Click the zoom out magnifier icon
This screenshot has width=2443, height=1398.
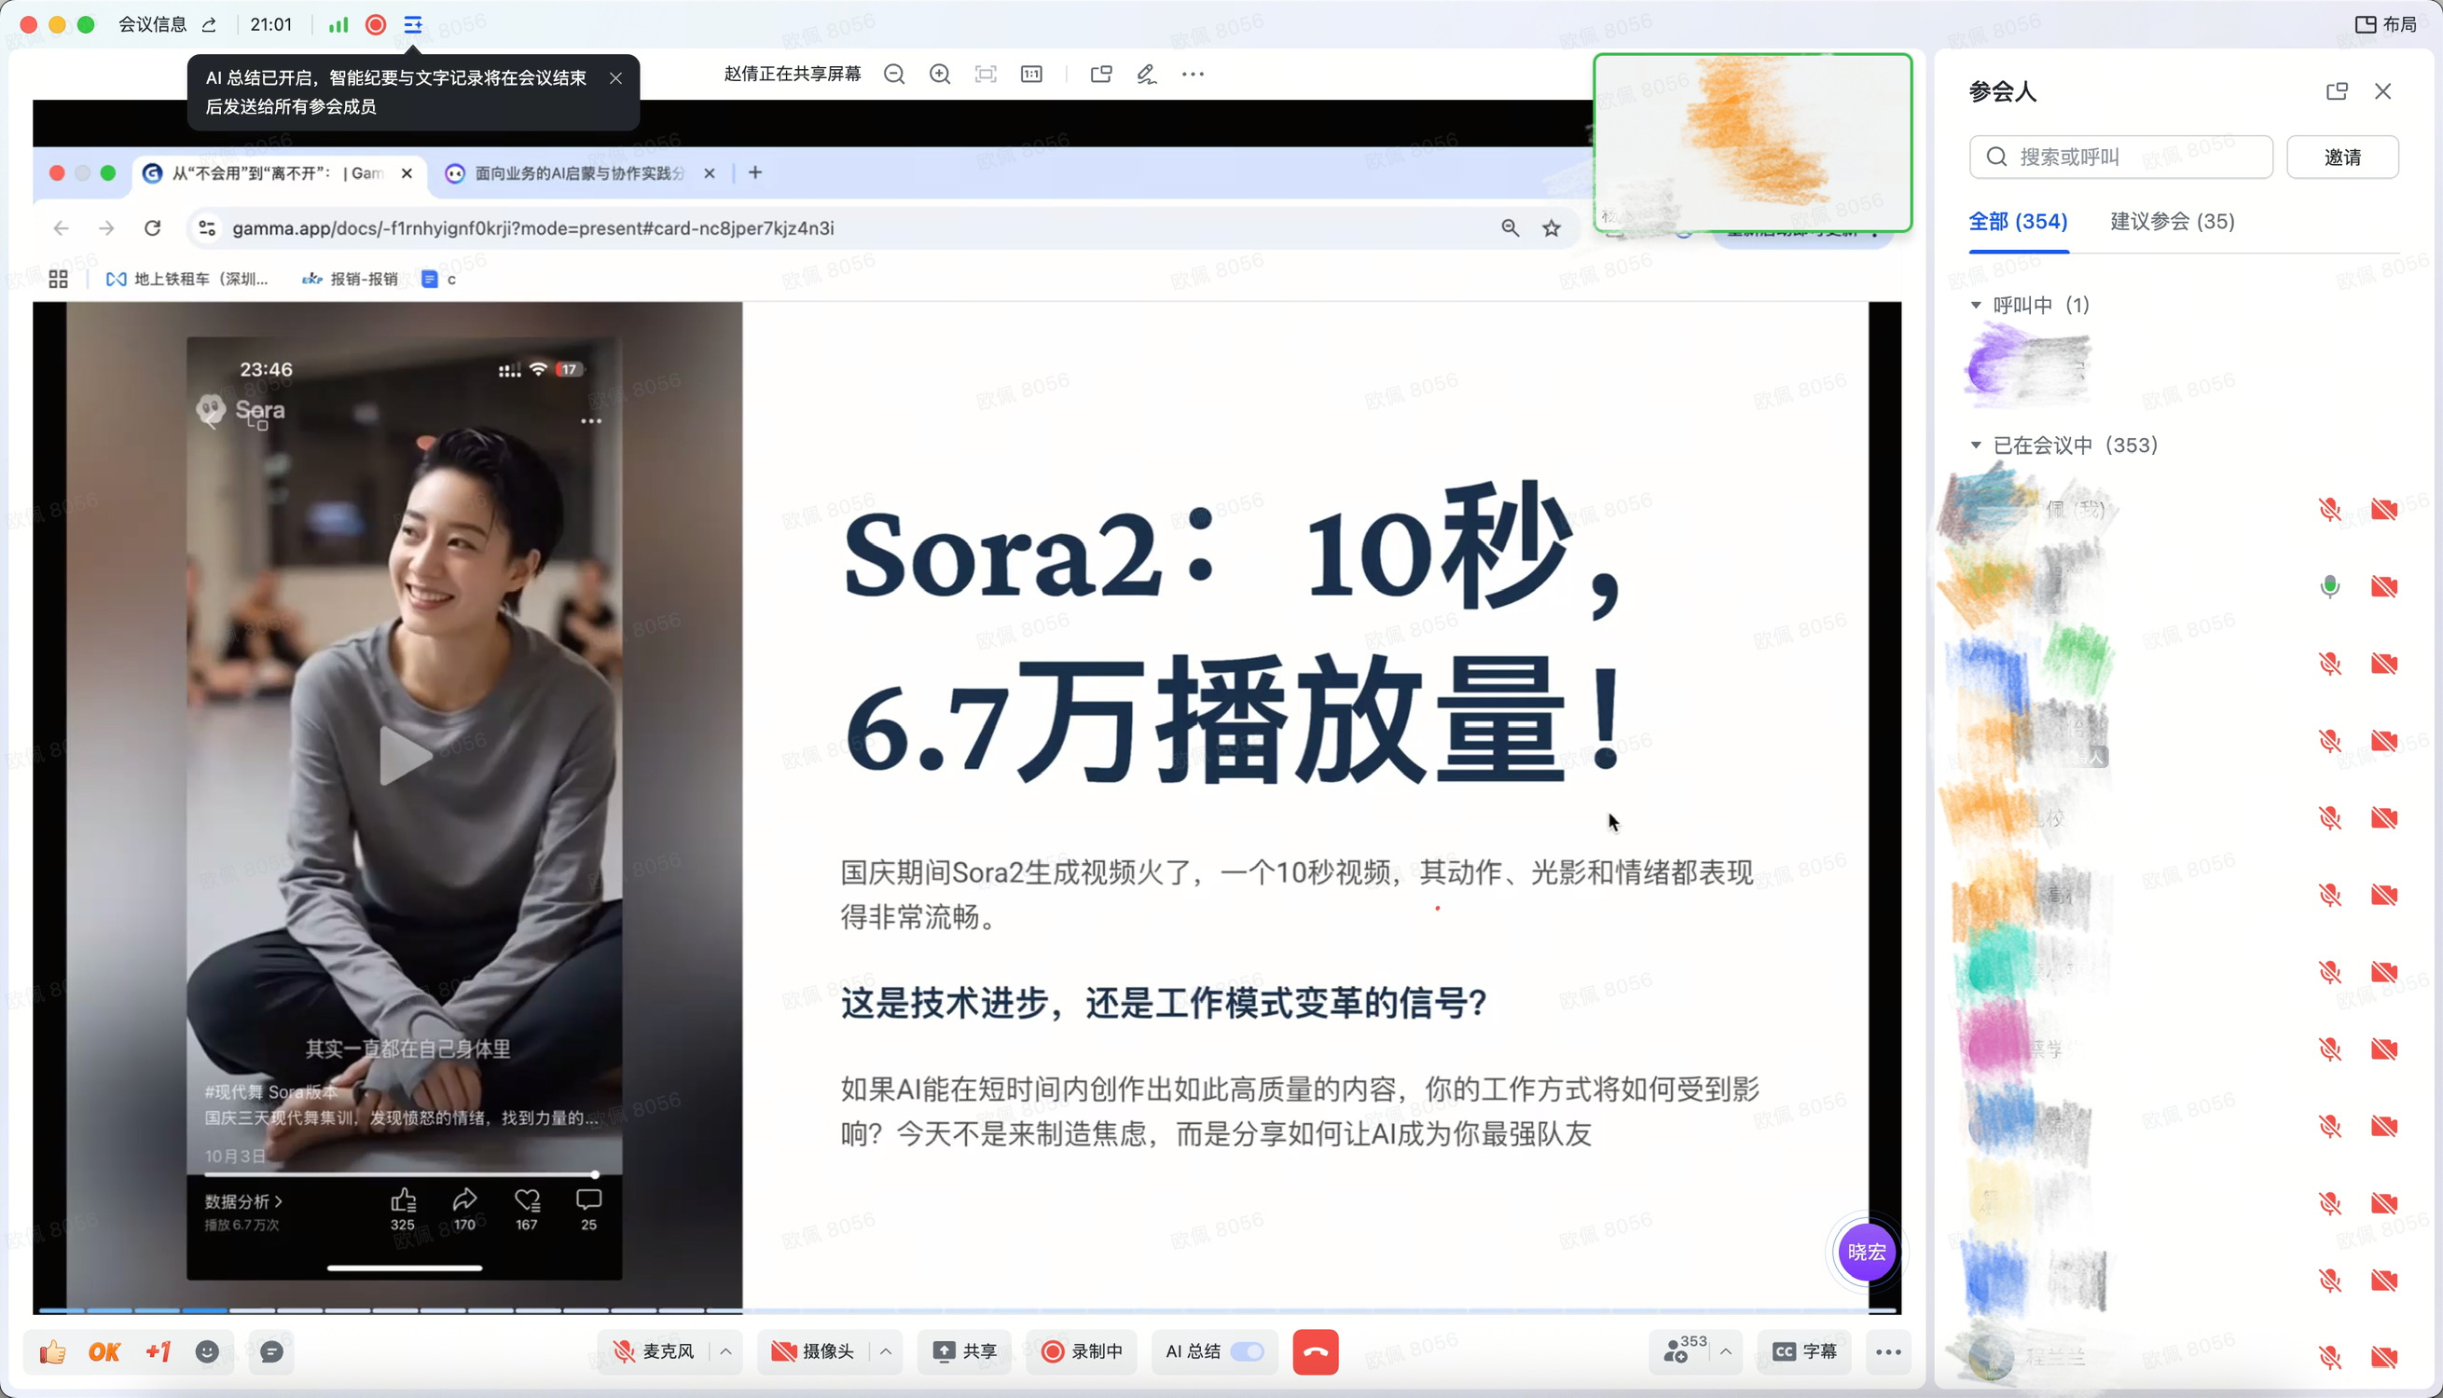click(894, 74)
